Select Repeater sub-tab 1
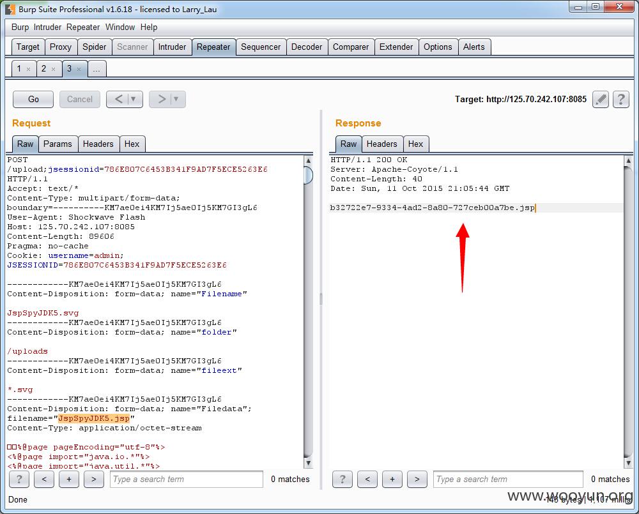Viewport: 639px width, 514px height. pyautogui.click(x=19, y=68)
